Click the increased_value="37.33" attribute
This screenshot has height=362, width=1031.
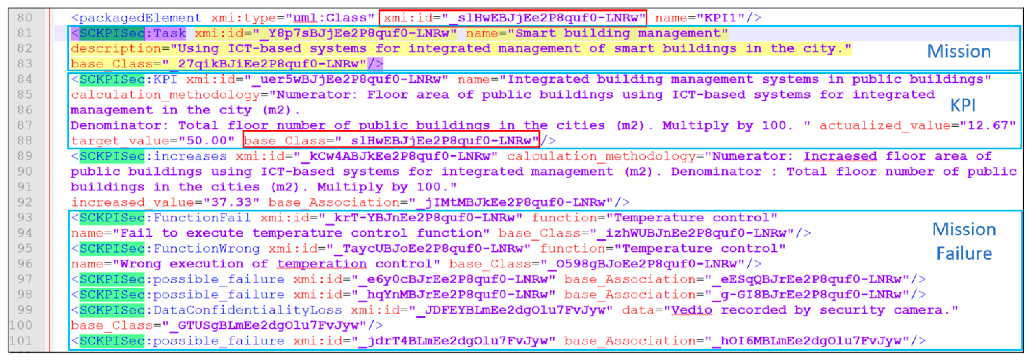pos(165,203)
